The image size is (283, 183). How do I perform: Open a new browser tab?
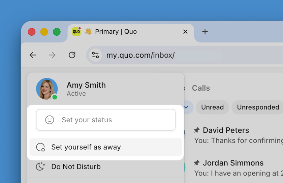[205, 32]
